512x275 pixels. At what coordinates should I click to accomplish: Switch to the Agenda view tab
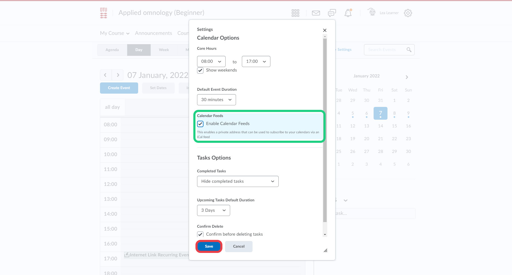pyautogui.click(x=112, y=50)
